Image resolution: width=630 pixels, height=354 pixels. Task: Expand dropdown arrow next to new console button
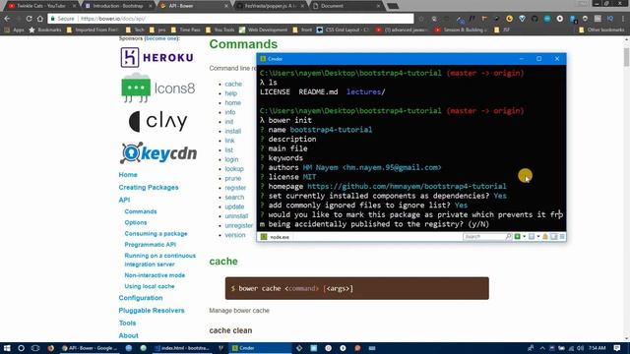click(x=524, y=237)
